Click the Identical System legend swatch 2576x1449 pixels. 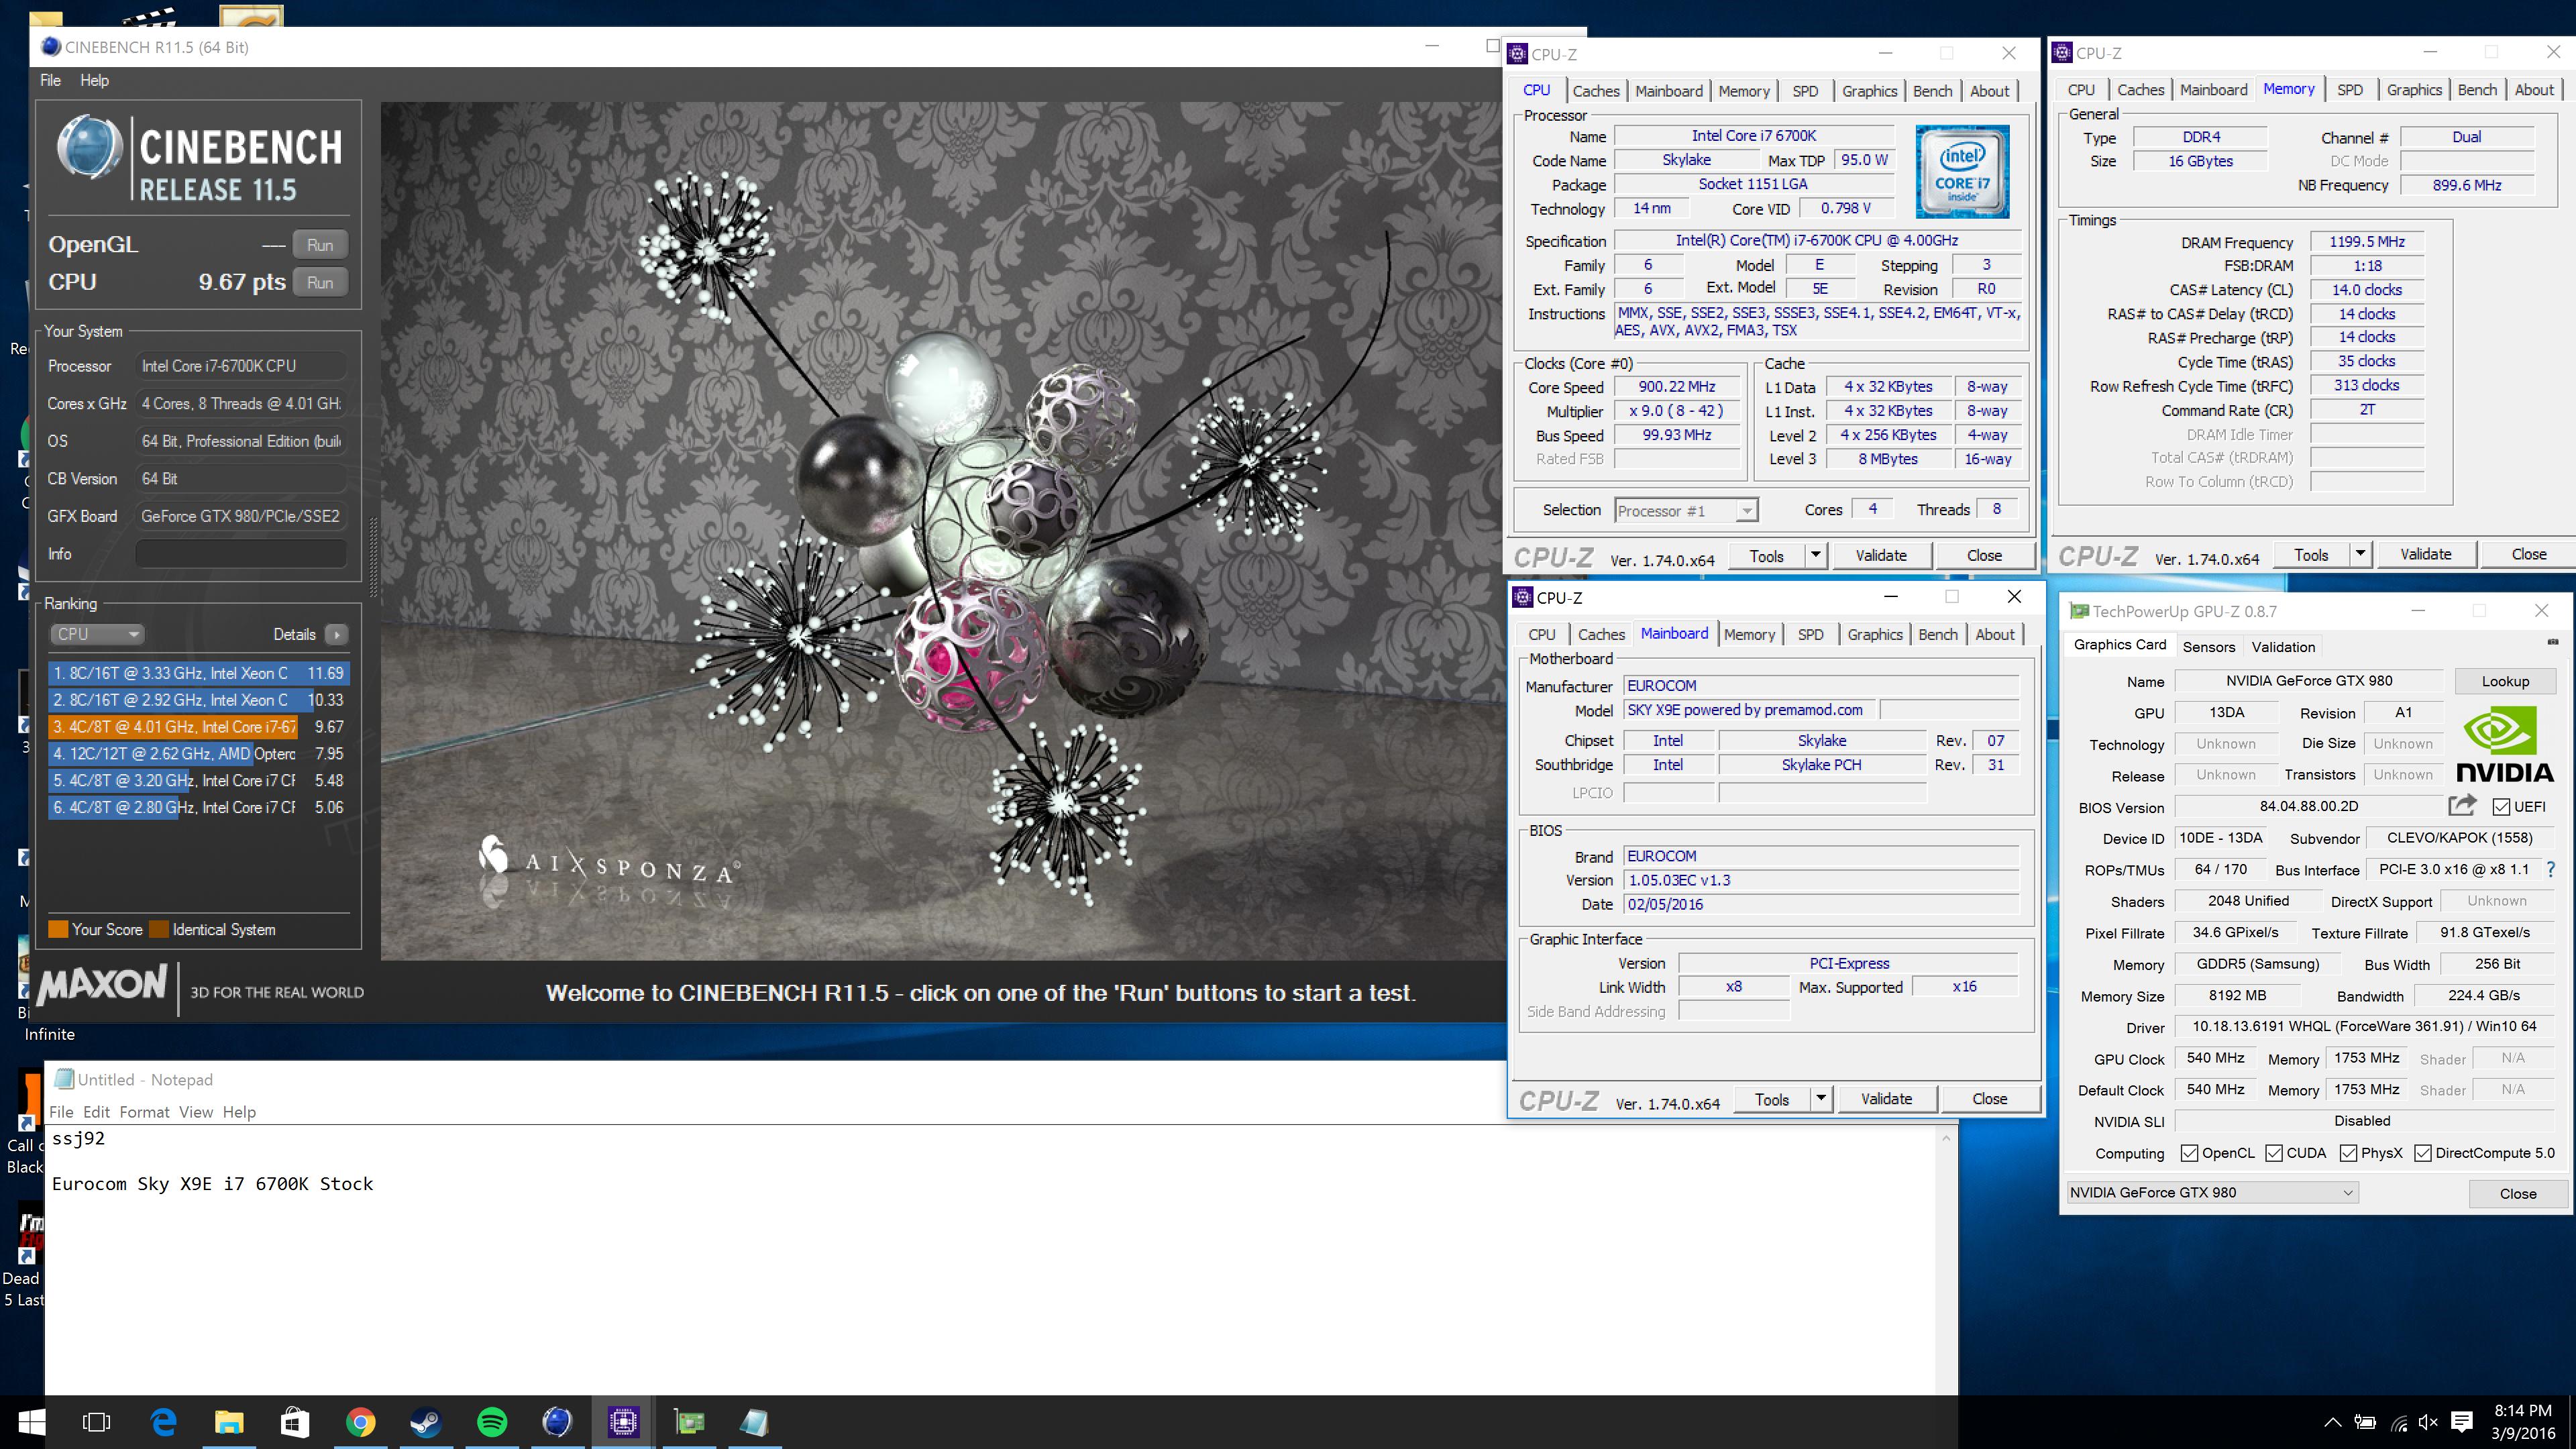tap(159, 929)
